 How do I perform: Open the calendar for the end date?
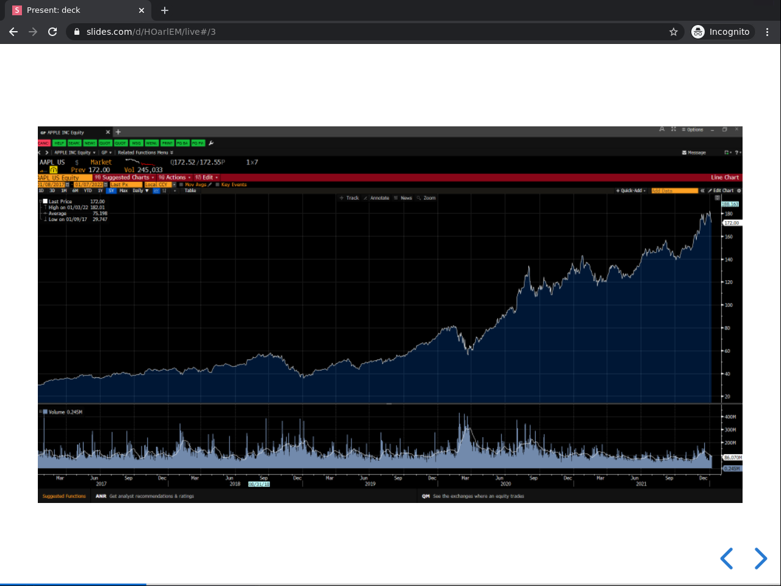106,184
